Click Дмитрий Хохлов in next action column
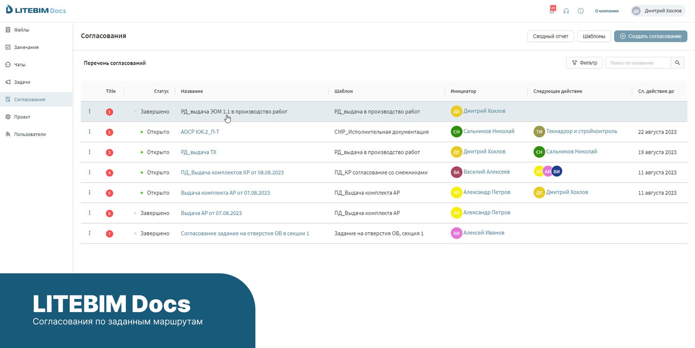Image resolution: width=695 pixels, height=348 pixels. pos(567,192)
